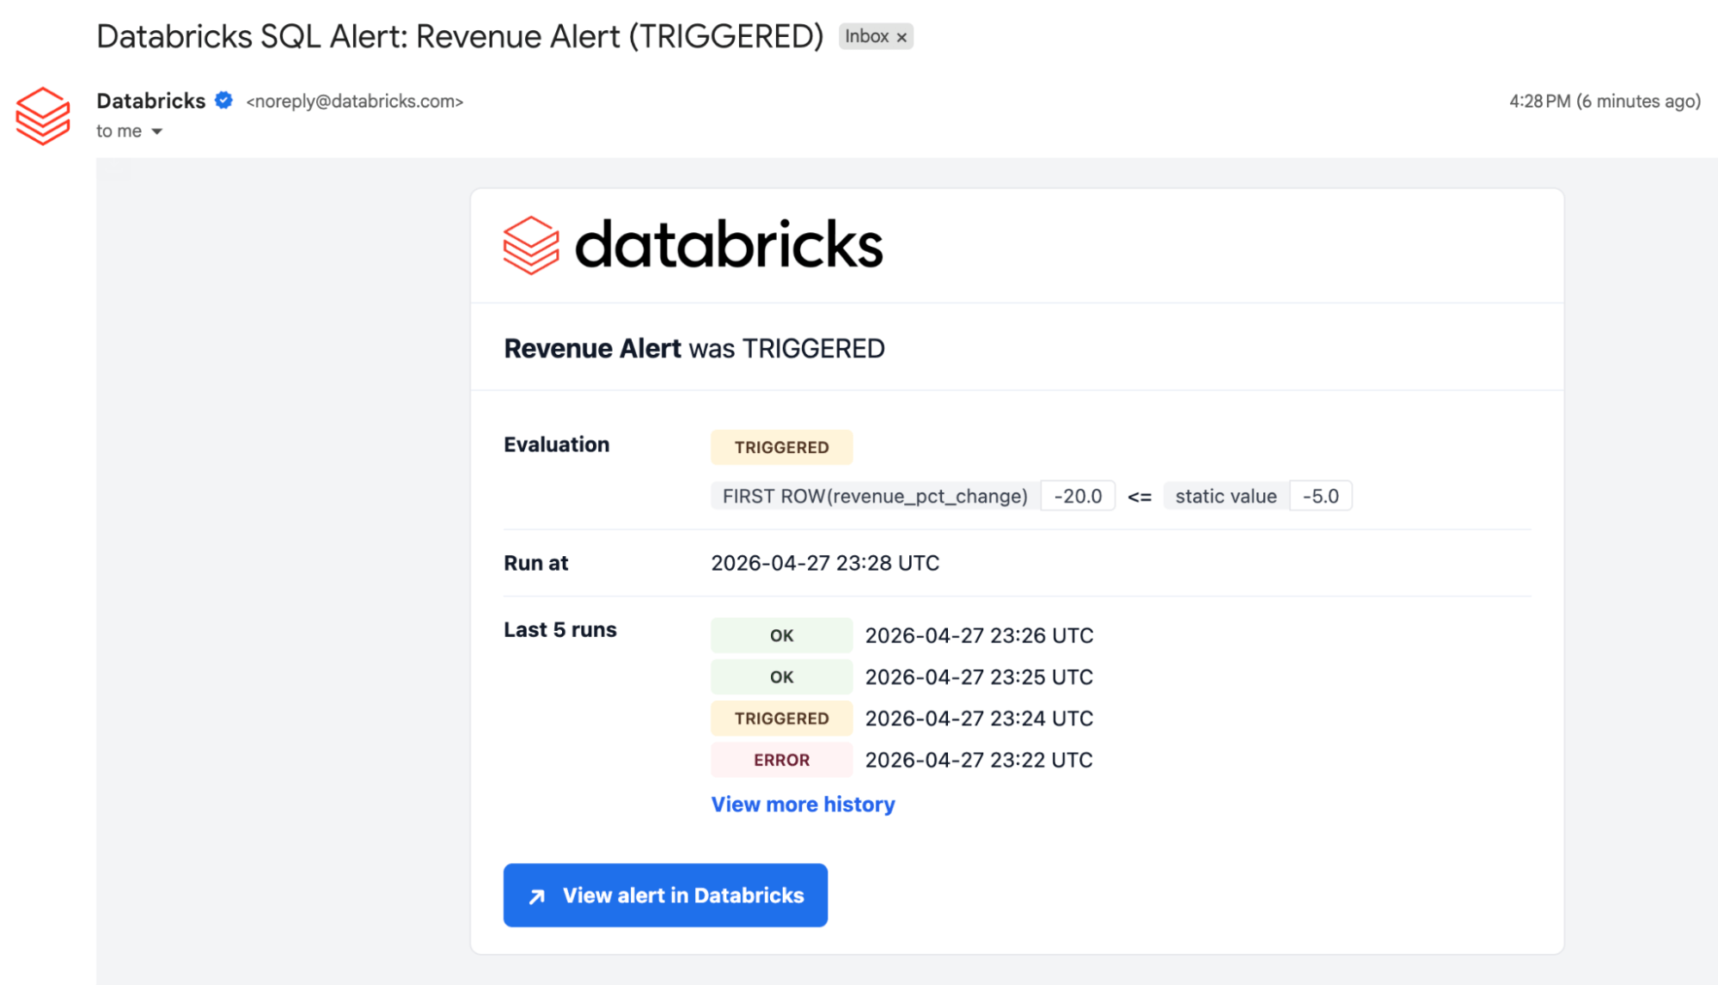
Task: Click the static value chip
Action: (1226, 496)
